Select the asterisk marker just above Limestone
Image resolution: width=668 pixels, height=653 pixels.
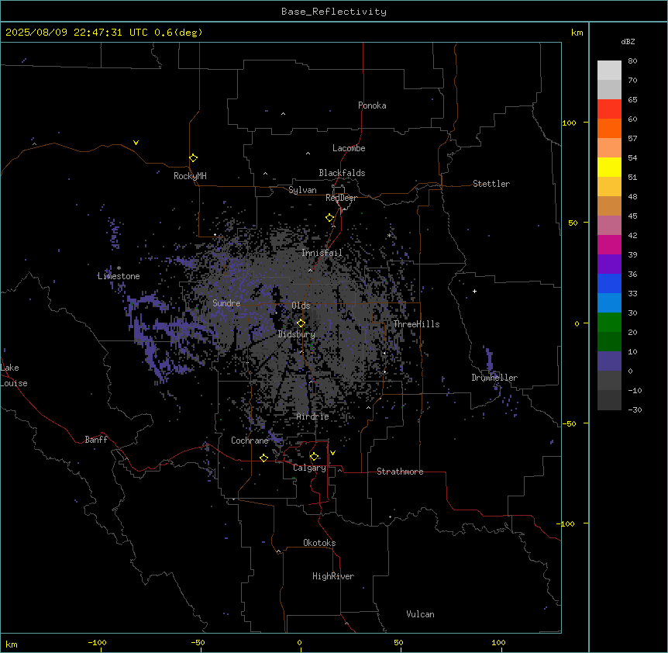point(119,268)
